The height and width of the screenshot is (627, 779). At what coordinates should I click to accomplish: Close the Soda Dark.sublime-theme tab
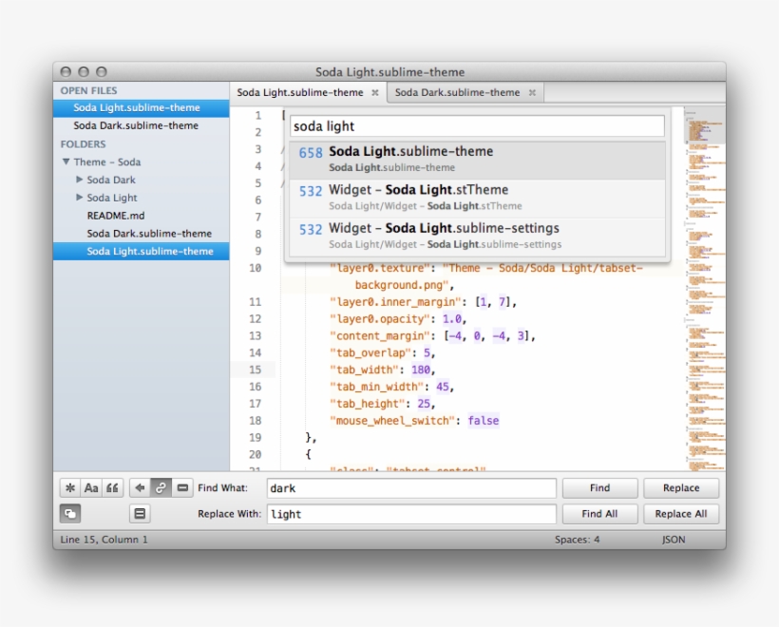pos(534,93)
